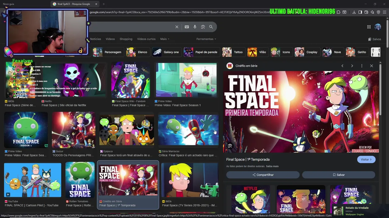Open the Google account avatar
This screenshot has width=389, height=218.
point(378,27)
